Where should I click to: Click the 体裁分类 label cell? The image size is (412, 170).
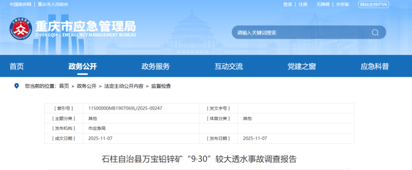coord(218,118)
